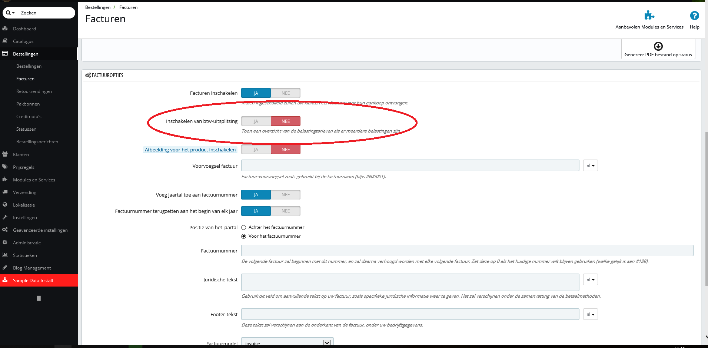Open the Bestellingen submenu entry under Bestellingen
Screen dimensions: 708x348
tap(29, 66)
